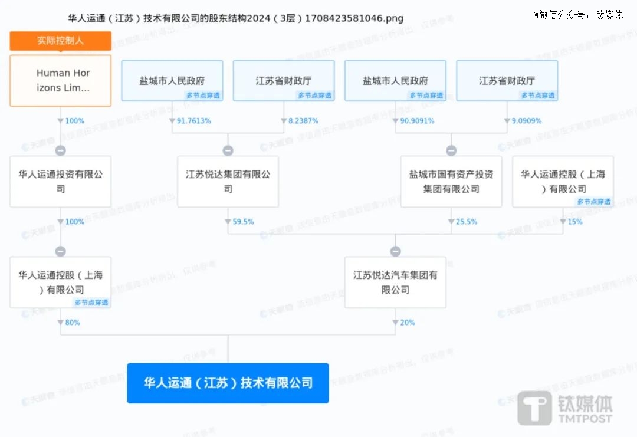Click the 25.5% stake label

tap(467, 222)
